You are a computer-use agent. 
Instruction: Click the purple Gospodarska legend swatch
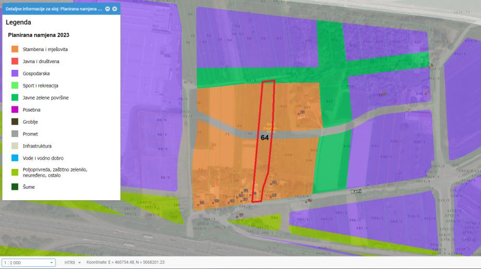pos(15,73)
